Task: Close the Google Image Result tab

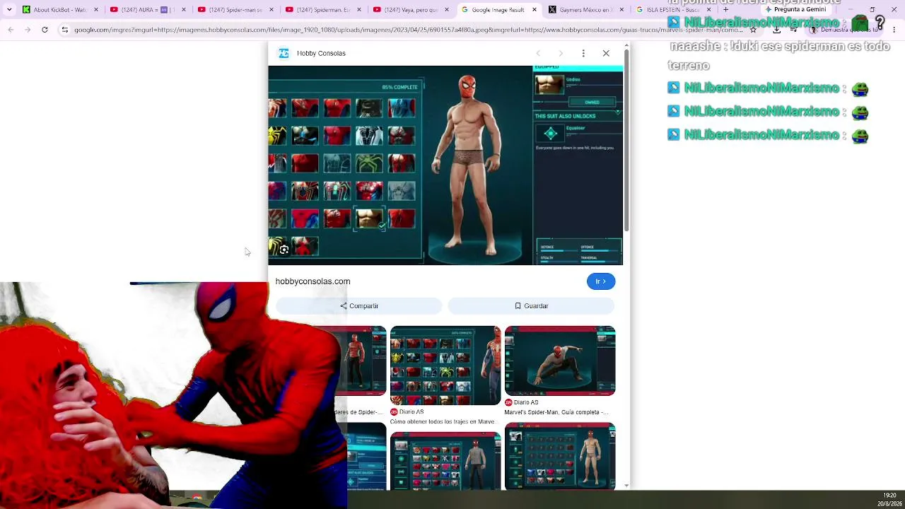Action: (534, 10)
